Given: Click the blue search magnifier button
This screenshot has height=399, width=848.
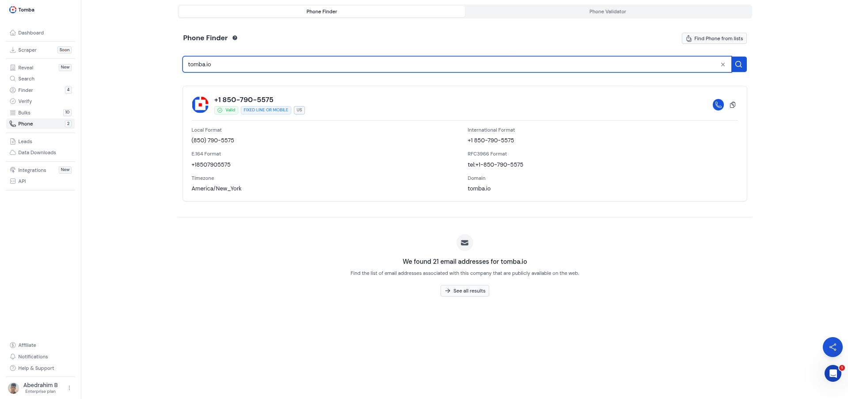Looking at the screenshot, I should (x=739, y=65).
